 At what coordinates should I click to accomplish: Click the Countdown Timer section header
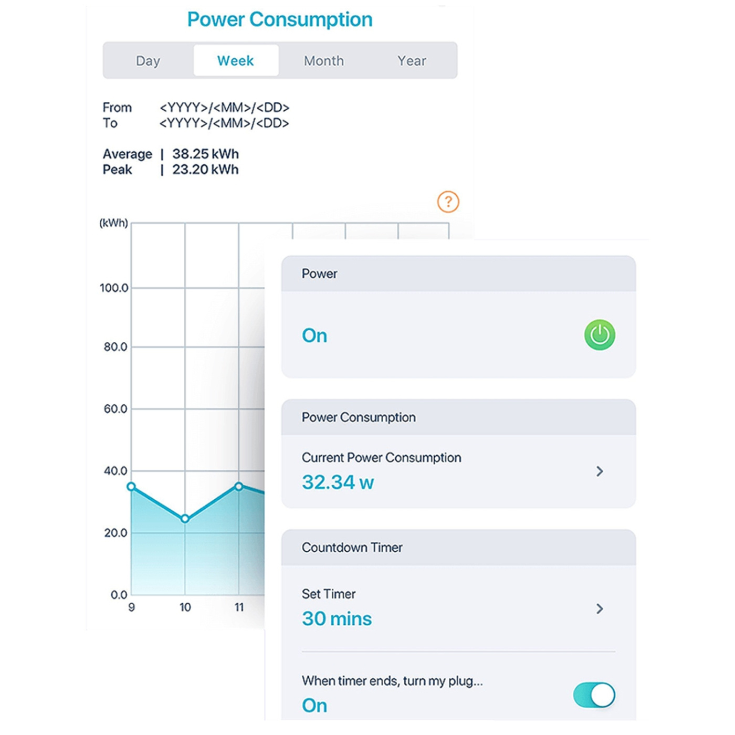(352, 548)
